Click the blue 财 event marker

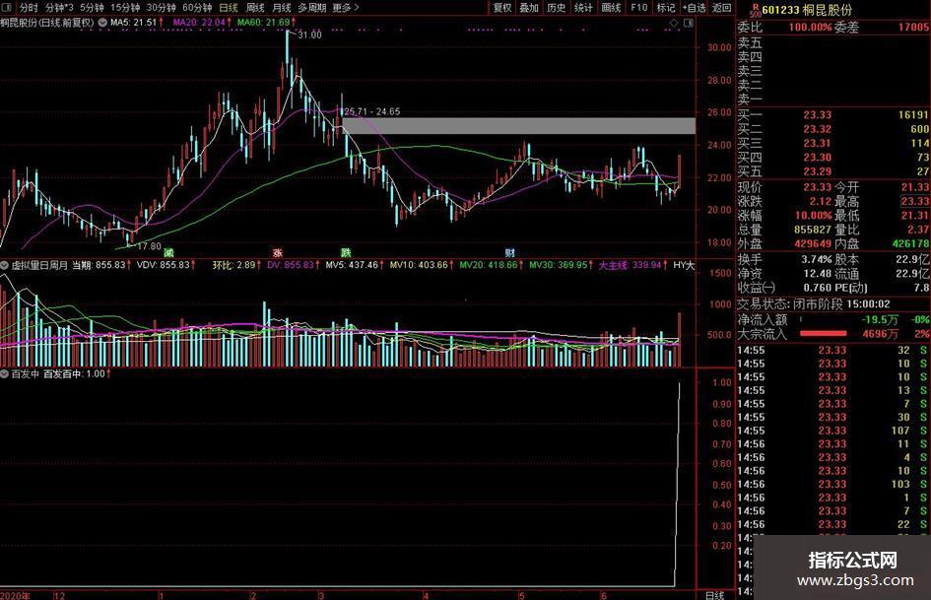tap(510, 252)
